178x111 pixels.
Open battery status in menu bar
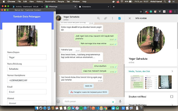(130, 2)
